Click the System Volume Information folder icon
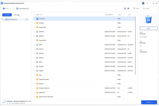Image resolution: width=159 pixels, height=106 pixels. (37, 97)
